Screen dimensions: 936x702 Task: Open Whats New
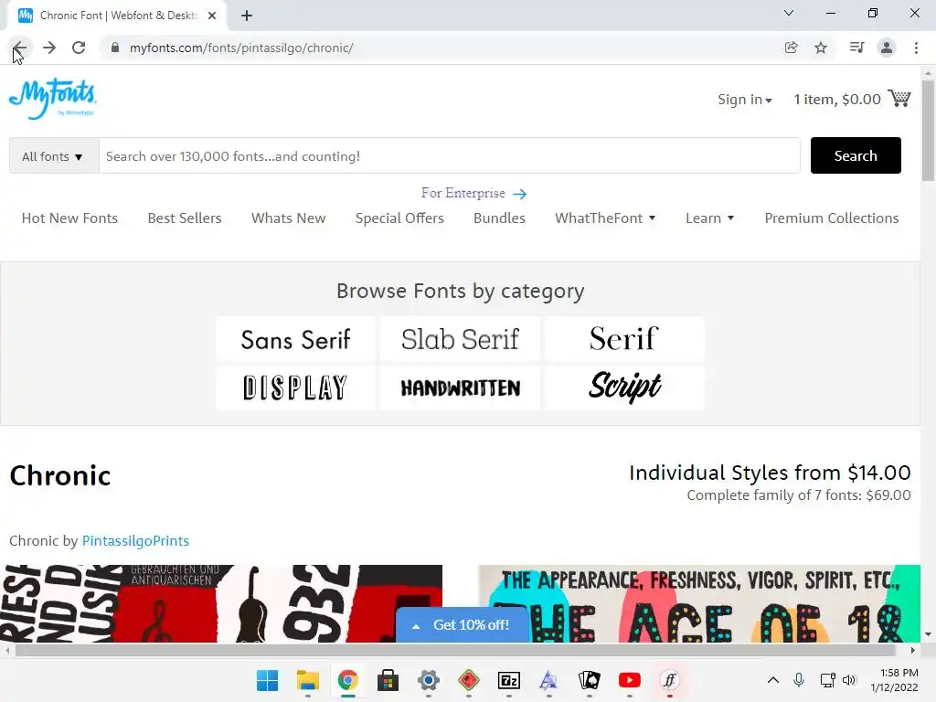288,218
